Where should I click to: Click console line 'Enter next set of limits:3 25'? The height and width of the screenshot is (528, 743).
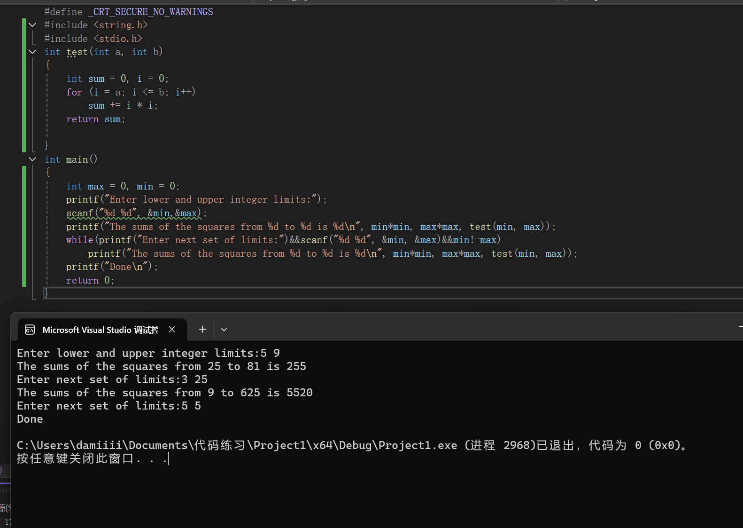coord(112,379)
